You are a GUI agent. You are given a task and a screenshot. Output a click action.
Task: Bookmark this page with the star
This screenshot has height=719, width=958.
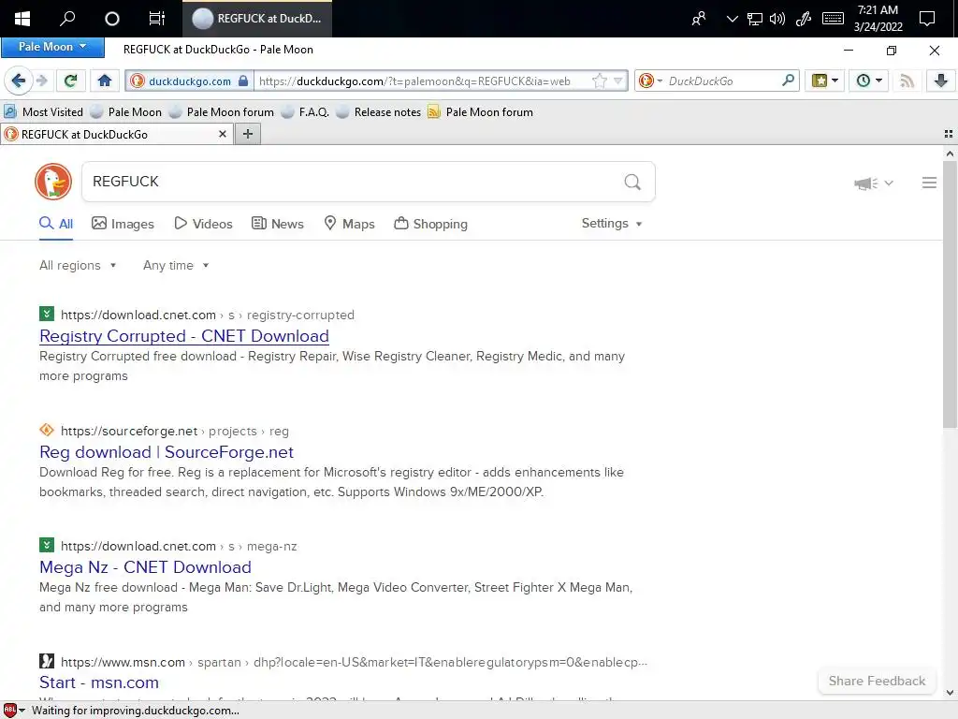600,81
